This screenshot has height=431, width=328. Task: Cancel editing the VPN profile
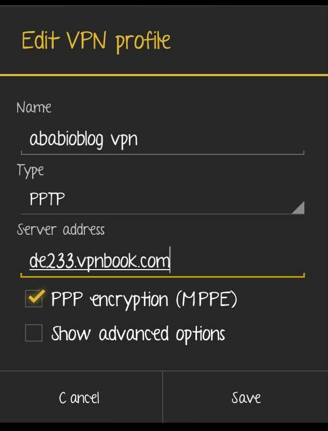click(x=79, y=398)
